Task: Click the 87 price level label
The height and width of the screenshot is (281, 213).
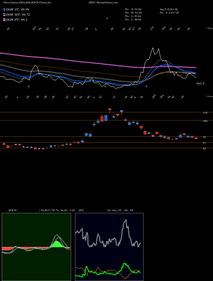Action: click(x=204, y=143)
